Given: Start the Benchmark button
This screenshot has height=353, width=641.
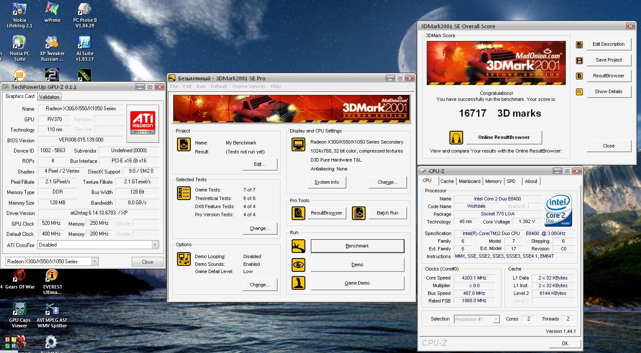Looking at the screenshot, I should point(357,246).
